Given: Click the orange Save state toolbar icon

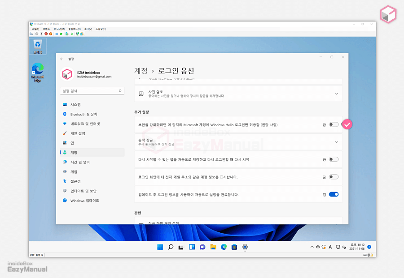Looking at the screenshot, I should point(51,34).
